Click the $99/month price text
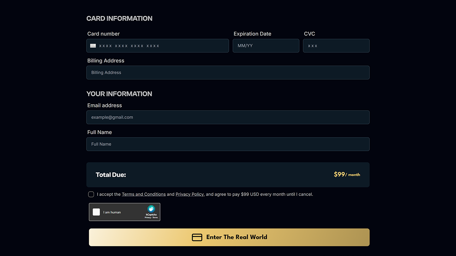 (x=347, y=175)
